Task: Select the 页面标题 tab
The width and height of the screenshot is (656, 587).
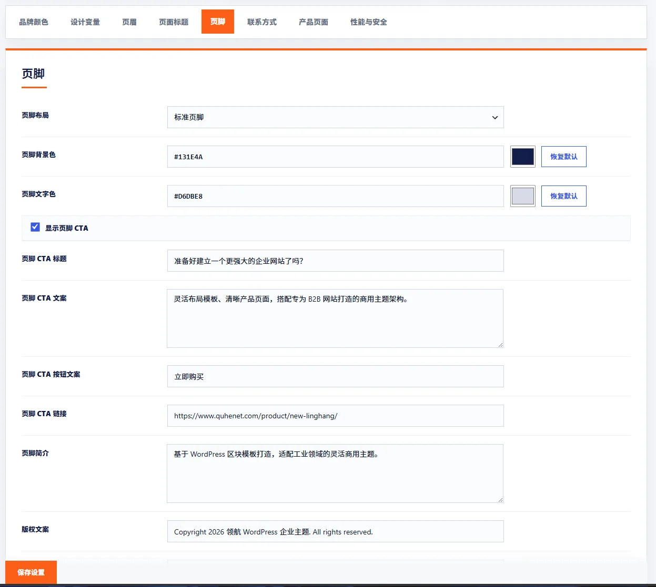Action: pyautogui.click(x=174, y=22)
